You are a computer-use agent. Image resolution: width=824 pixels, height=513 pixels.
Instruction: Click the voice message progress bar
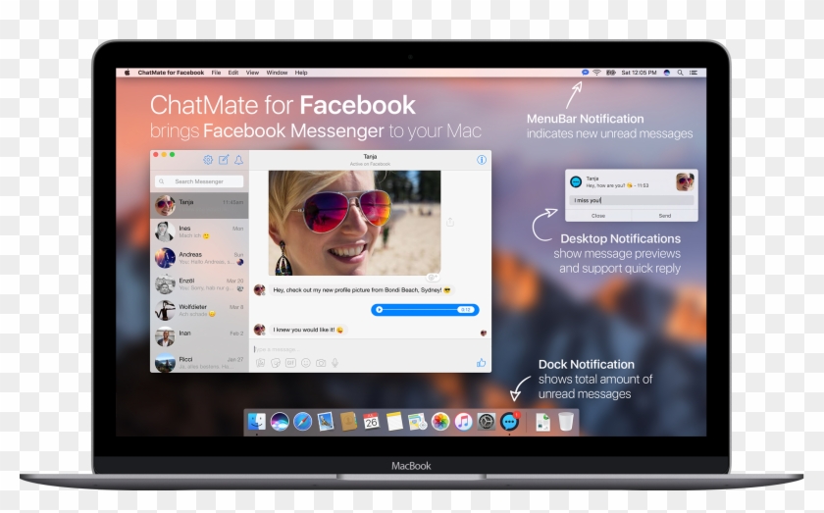(x=421, y=310)
